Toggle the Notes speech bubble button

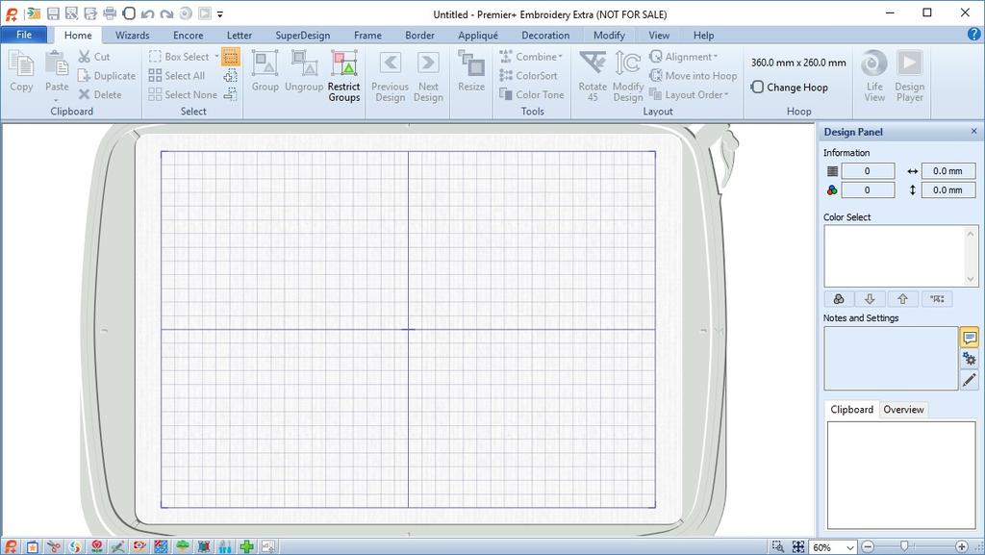(x=970, y=338)
